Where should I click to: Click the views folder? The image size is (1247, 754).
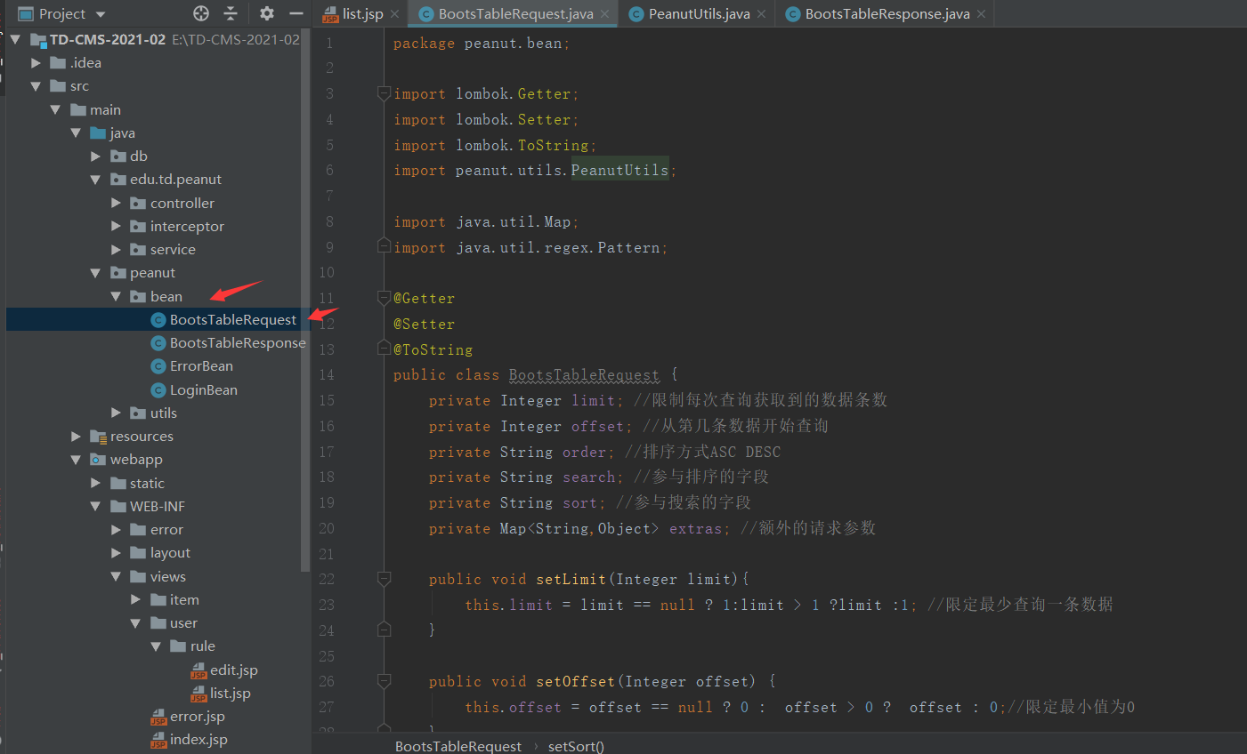[158, 576]
